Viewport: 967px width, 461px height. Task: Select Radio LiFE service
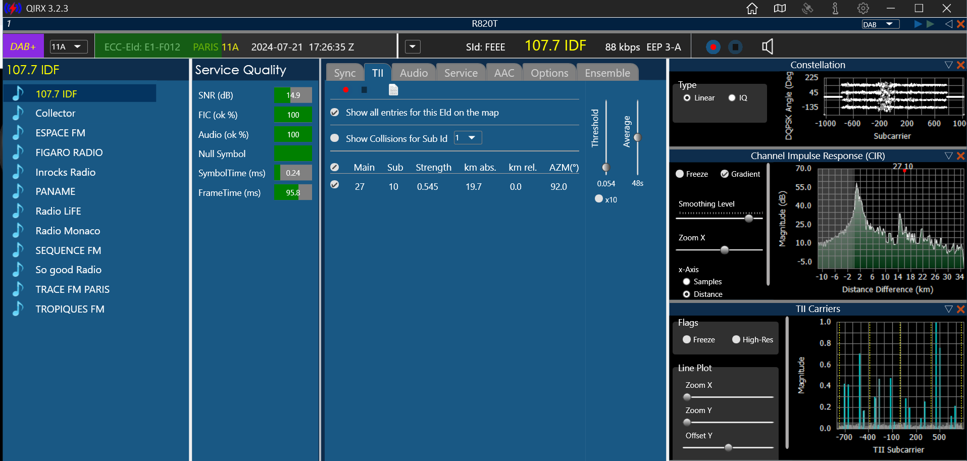[59, 211]
